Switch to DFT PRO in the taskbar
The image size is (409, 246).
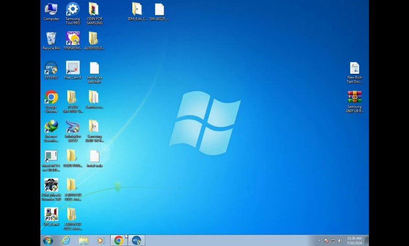click(136, 241)
